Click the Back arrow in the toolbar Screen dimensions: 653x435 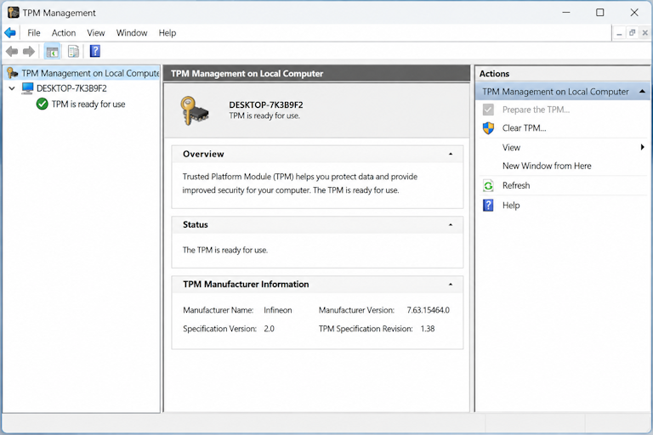click(x=12, y=52)
